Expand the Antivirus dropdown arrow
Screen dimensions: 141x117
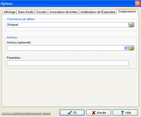coord(126,48)
